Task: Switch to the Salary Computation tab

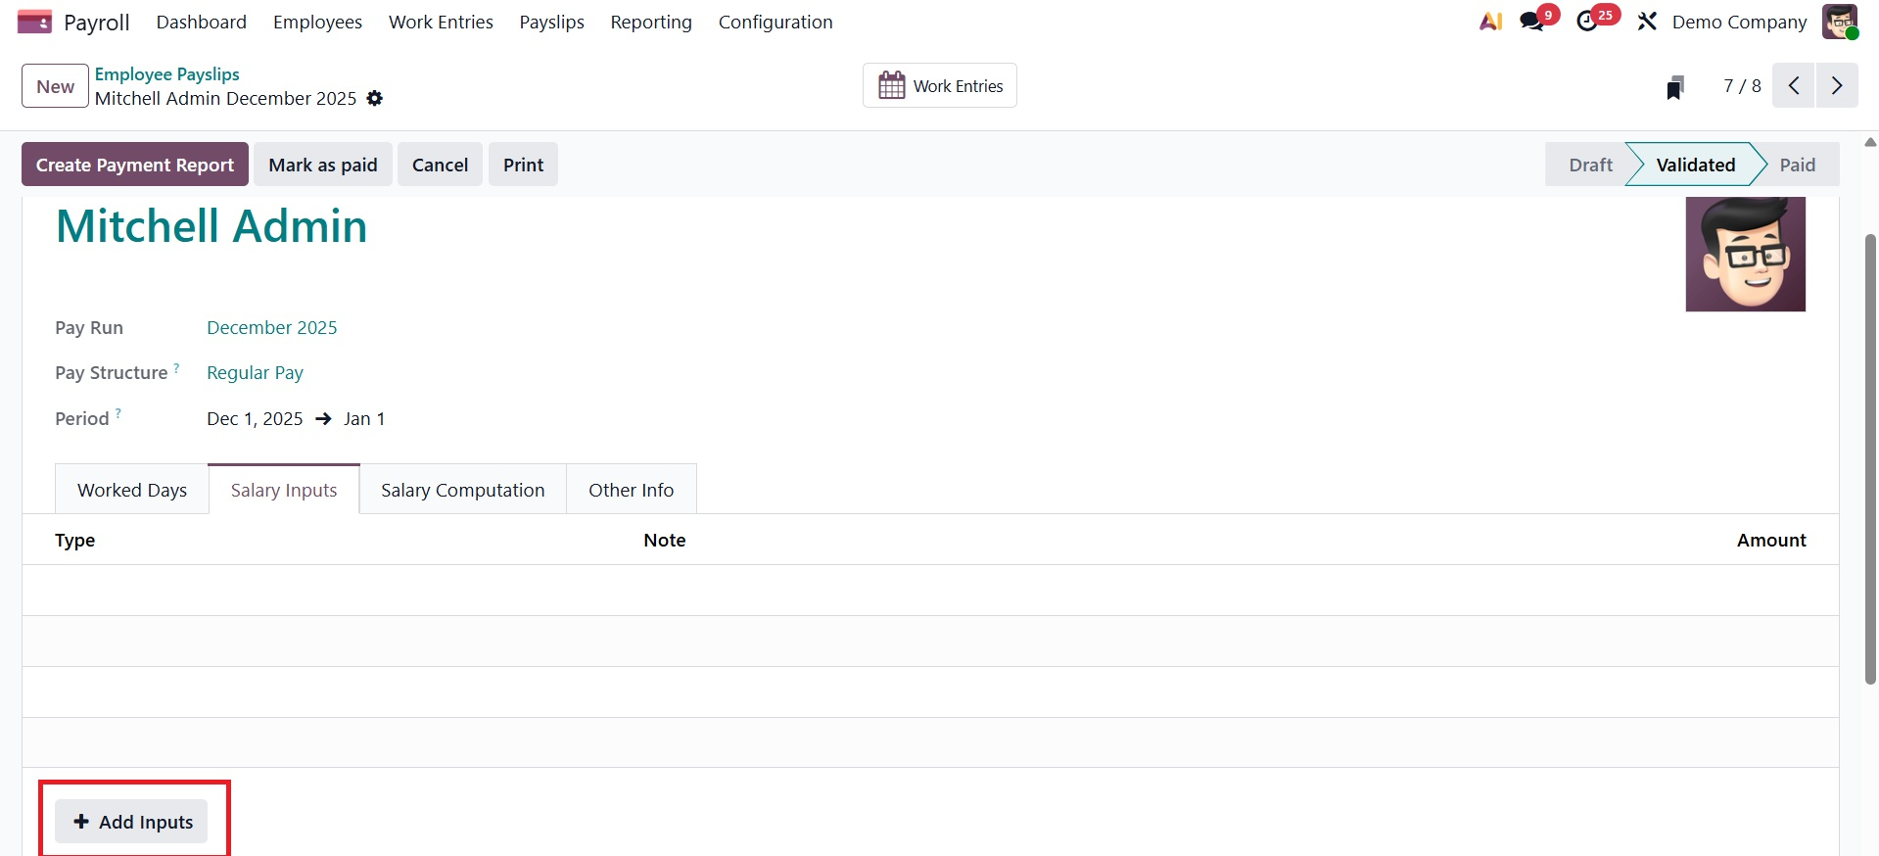Action: [x=463, y=490]
